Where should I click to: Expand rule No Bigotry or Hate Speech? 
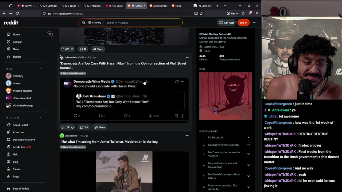(x=248, y=145)
